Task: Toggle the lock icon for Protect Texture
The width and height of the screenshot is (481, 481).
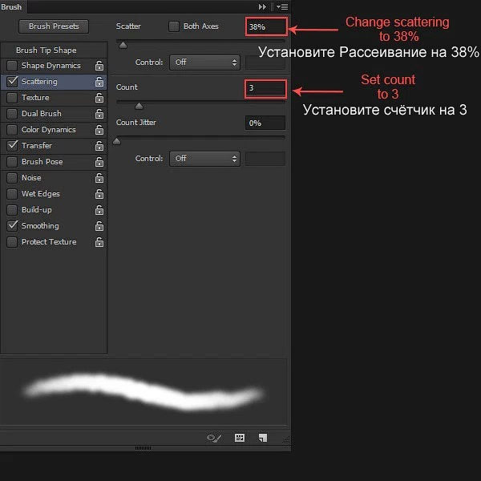Action: [99, 242]
